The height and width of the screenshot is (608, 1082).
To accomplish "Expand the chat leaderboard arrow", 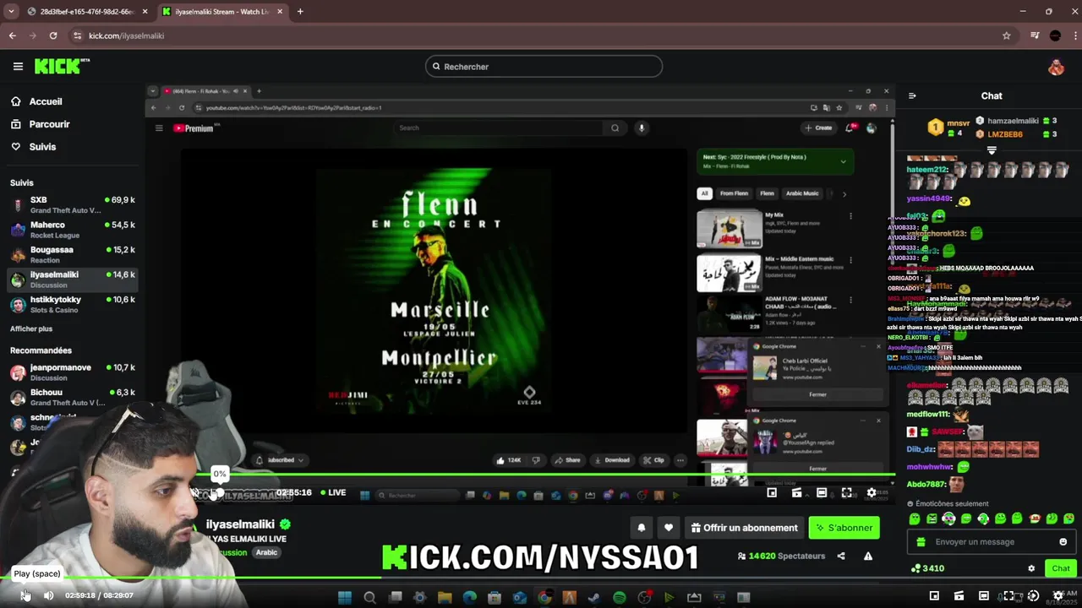I will point(992,150).
